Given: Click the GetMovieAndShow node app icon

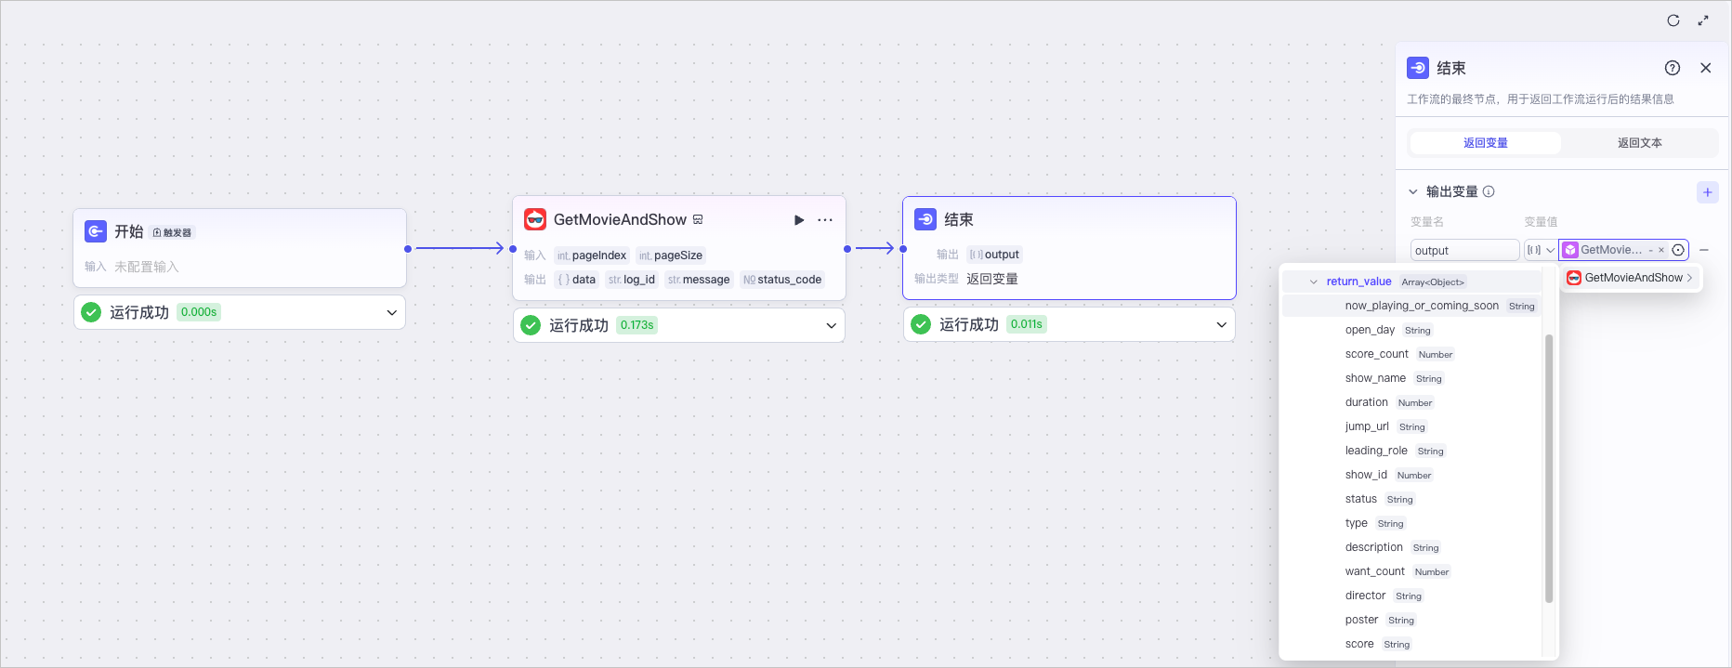Looking at the screenshot, I should (x=535, y=219).
